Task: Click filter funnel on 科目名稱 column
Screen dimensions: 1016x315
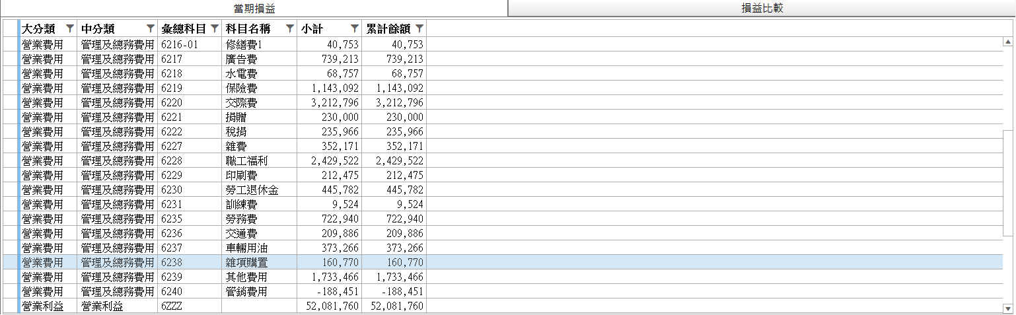Action: coord(289,28)
